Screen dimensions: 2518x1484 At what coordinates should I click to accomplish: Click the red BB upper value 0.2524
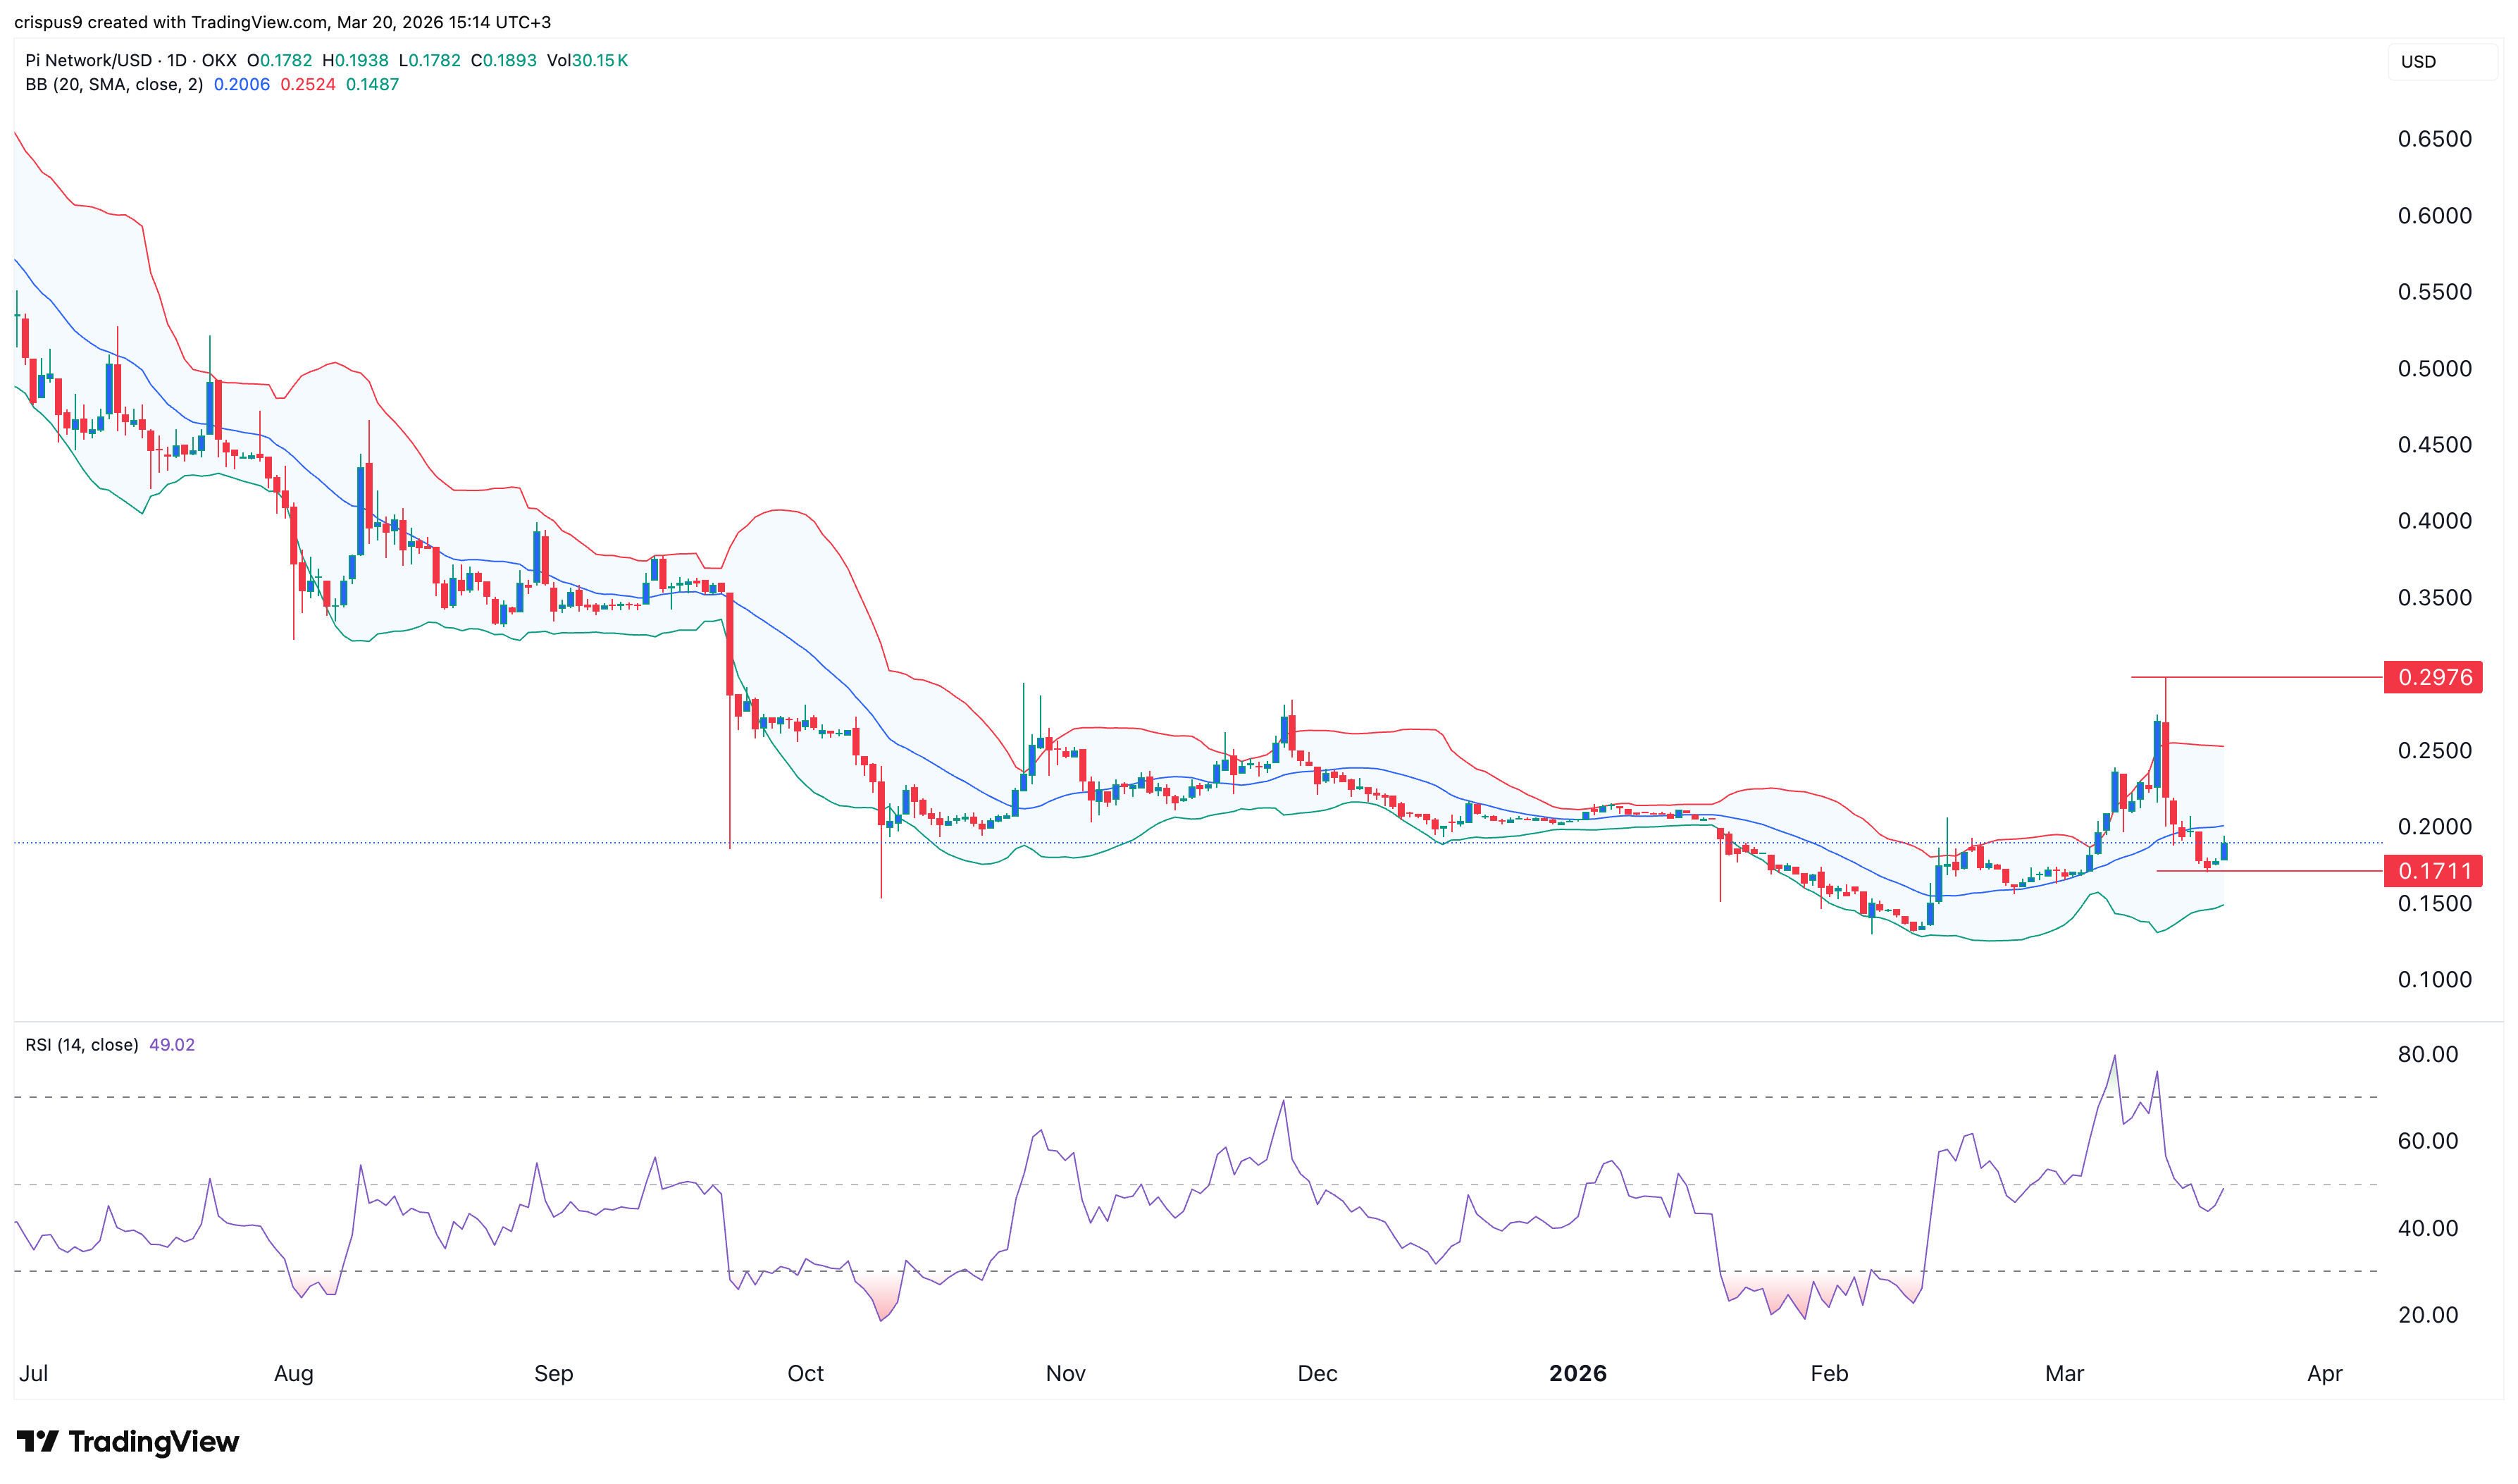pyautogui.click(x=308, y=85)
